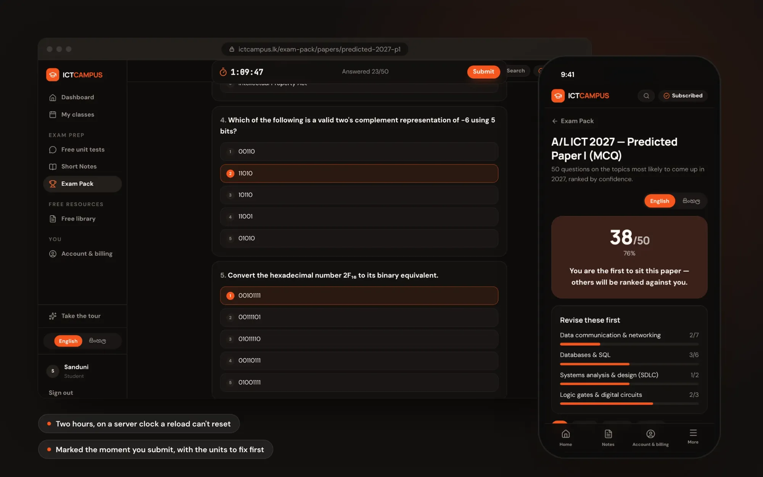Click the Short Notes book icon

point(53,166)
